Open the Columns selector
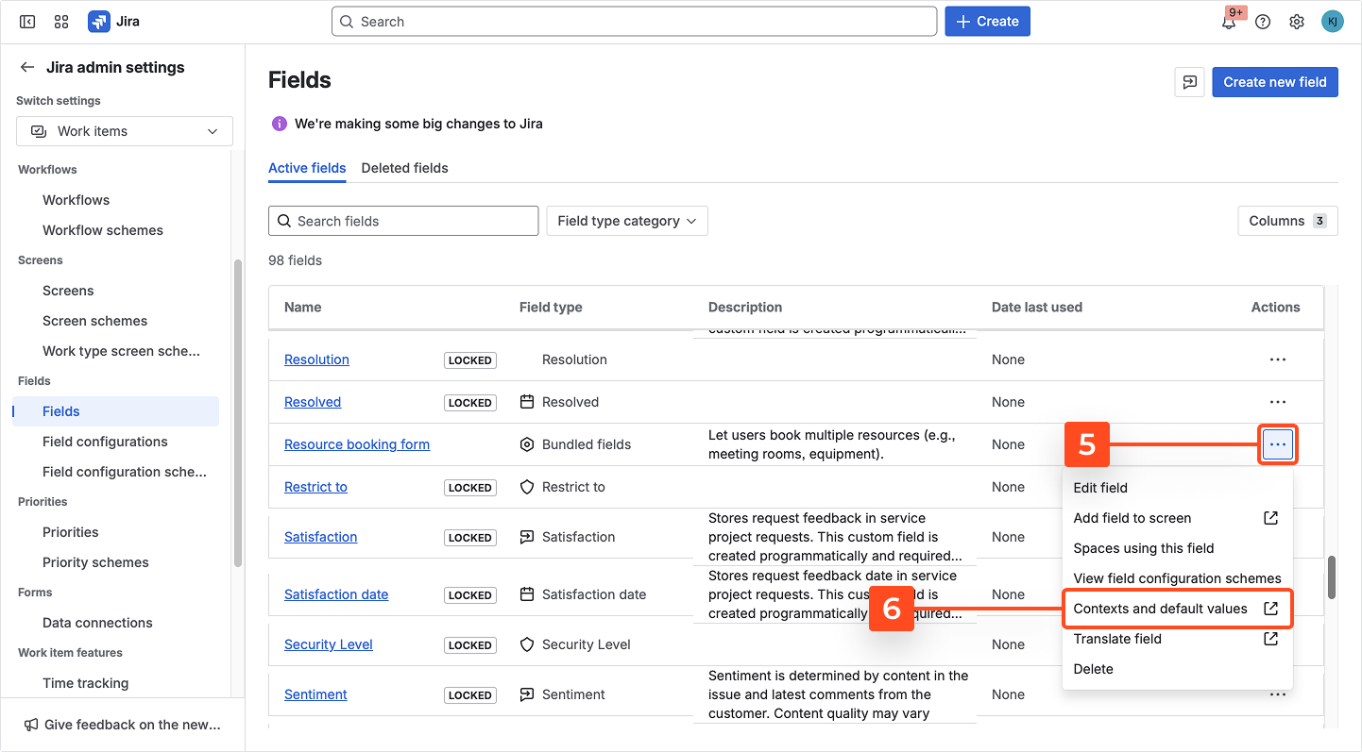The width and height of the screenshot is (1362, 752). [x=1286, y=221]
